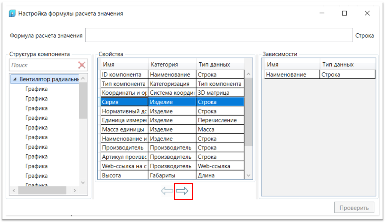
Task: Collapse the Вентилятор радиальный tree node
Action: (x=15, y=79)
